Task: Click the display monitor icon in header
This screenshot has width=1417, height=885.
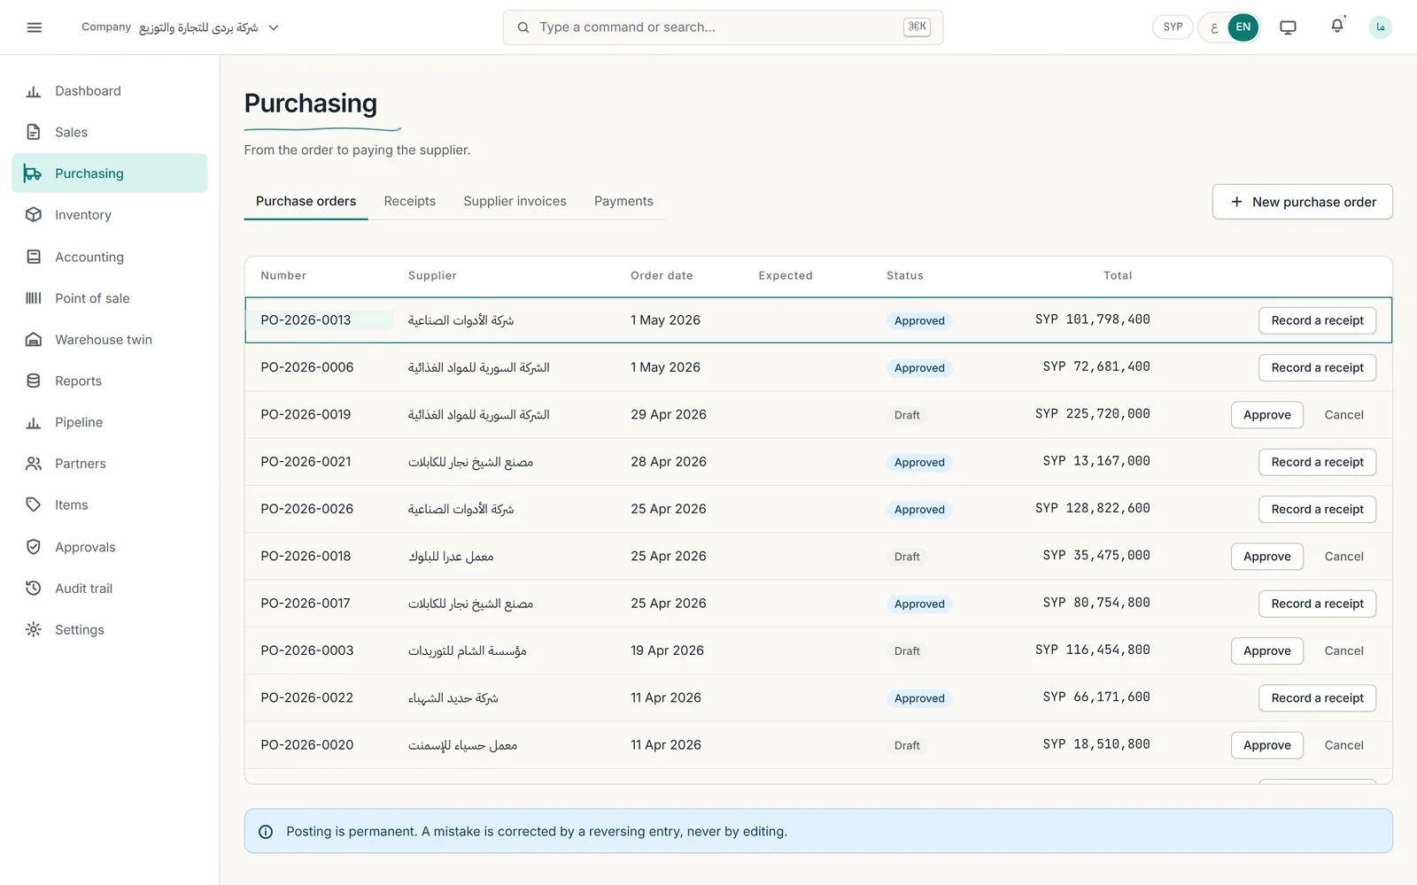Action: [1288, 27]
